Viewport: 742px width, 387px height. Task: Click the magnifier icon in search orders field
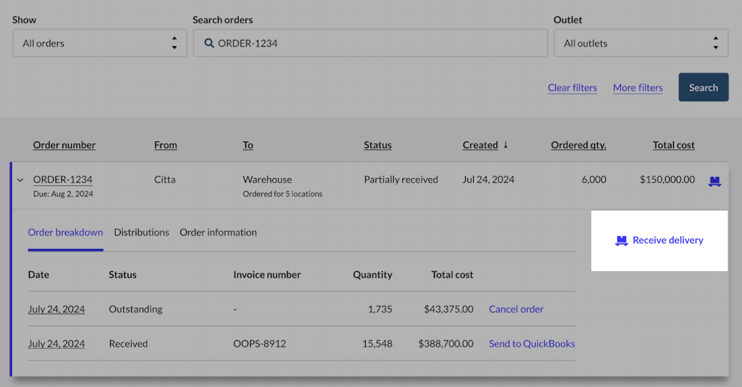coord(209,43)
